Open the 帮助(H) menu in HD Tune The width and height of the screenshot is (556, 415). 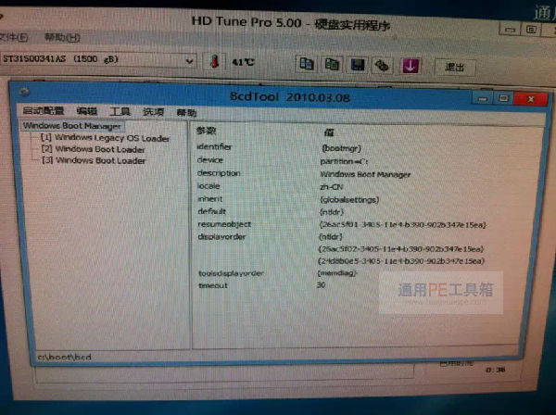[62, 37]
